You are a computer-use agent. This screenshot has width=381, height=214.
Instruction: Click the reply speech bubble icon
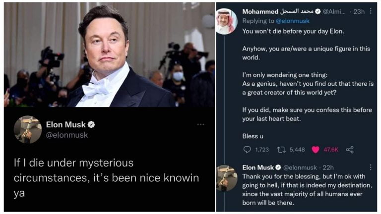(x=247, y=149)
